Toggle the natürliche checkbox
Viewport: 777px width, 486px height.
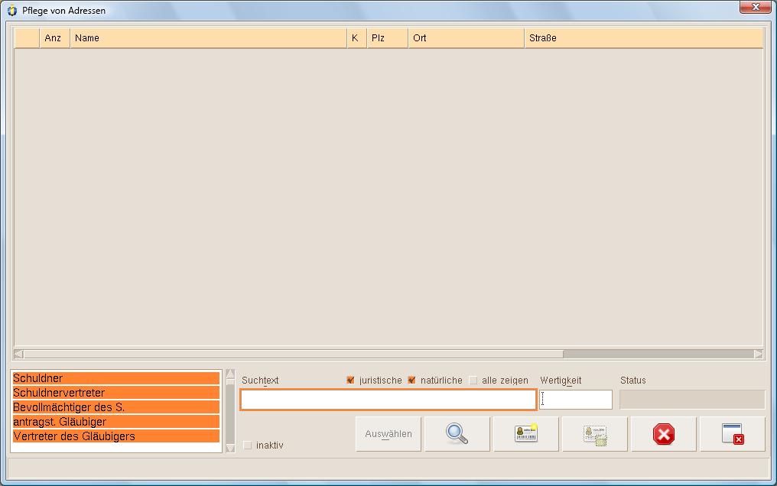411,380
